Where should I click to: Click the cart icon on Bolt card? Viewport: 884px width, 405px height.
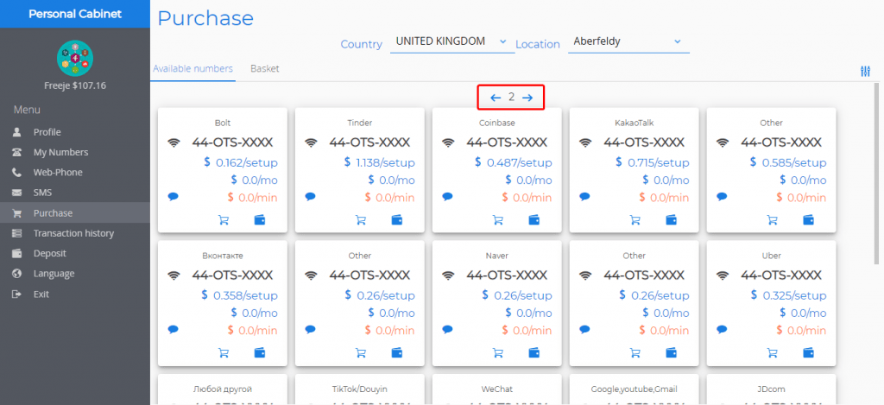tap(224, 219)
